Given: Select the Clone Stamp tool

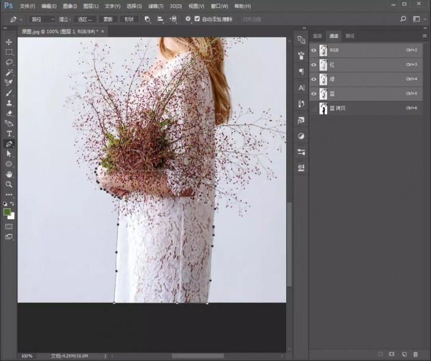Looking at the screenshot, I should click(9, 103).
